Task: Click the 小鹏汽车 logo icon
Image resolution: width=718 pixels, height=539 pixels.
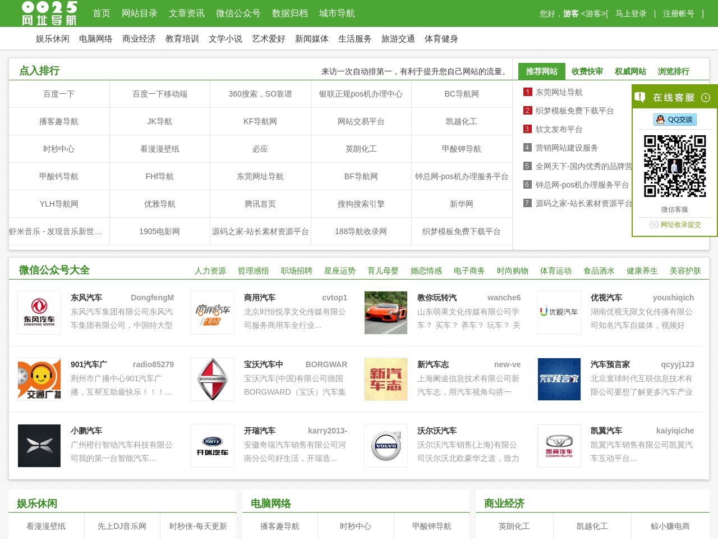Action: (39, 446)
